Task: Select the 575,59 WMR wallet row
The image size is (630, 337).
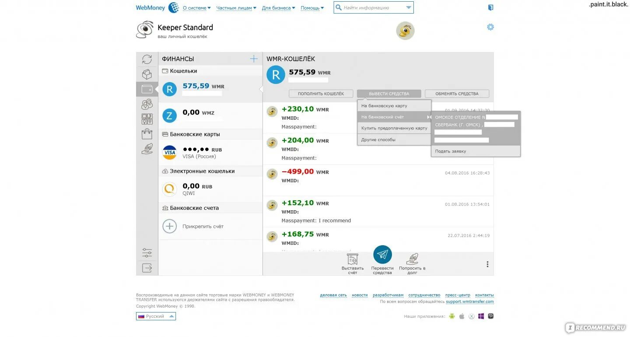Action: point(210,89)
